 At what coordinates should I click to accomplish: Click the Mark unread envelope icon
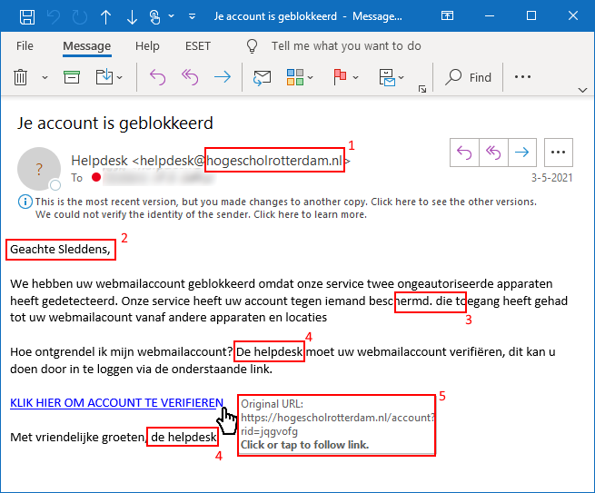coord(263,78)
